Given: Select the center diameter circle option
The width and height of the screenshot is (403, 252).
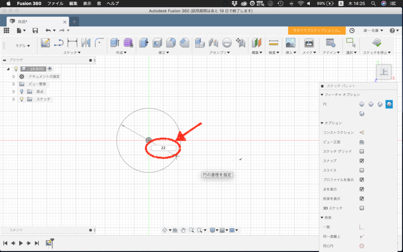Looking at the screenshot, I should 362,104.
